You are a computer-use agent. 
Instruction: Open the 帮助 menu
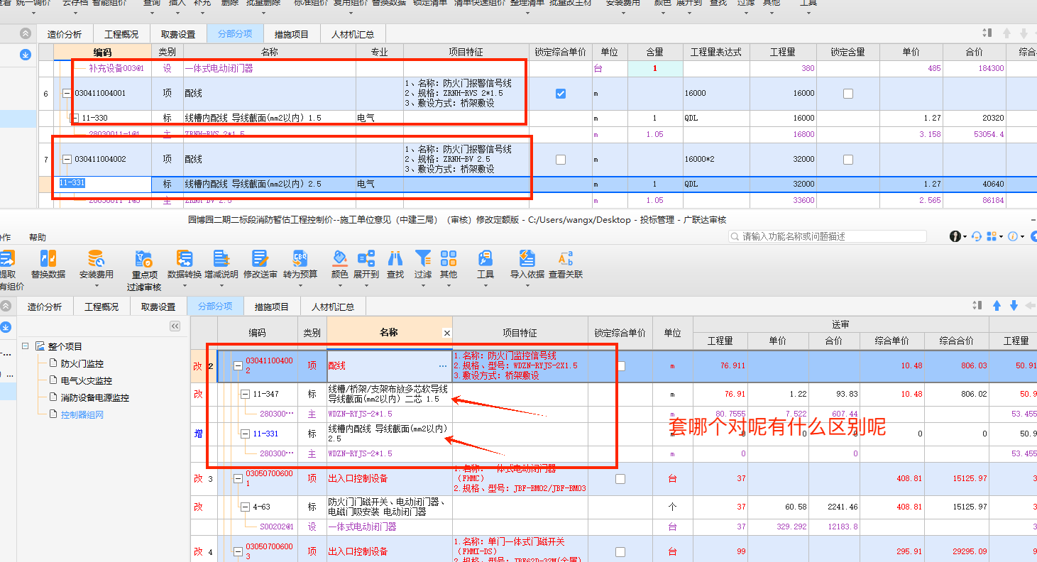(x=38, y=237)
